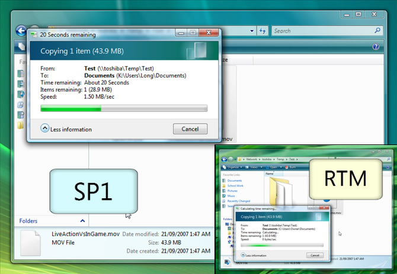Click the blank file thumbnail in details pane
The width and height of the screenshot is (397, 274).
click(x=30, y=243)
